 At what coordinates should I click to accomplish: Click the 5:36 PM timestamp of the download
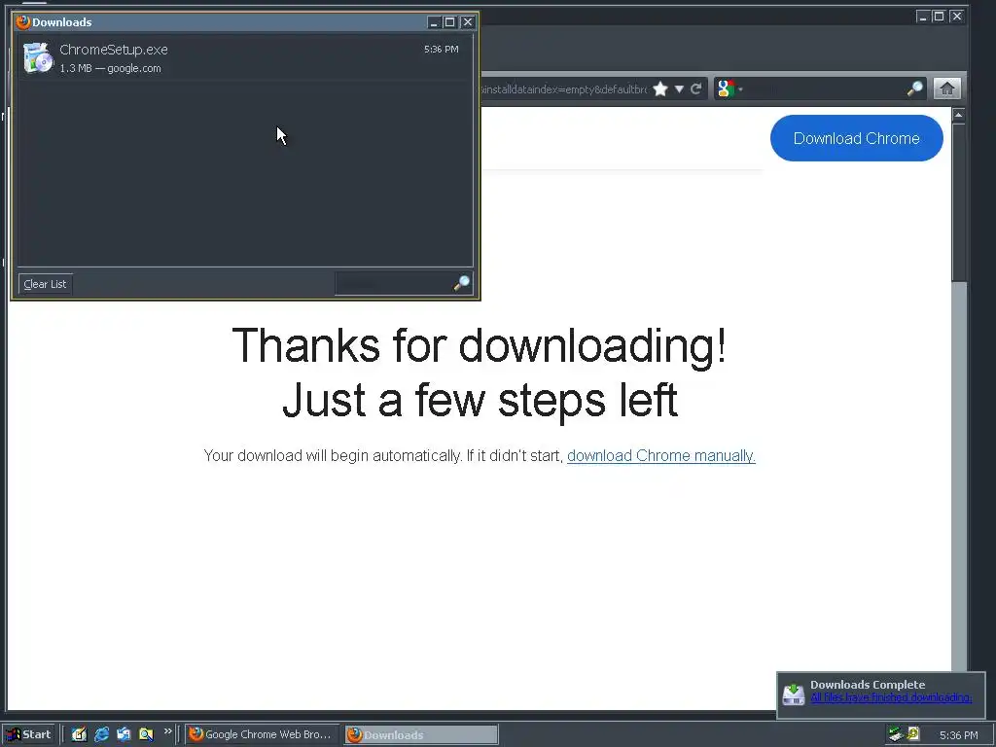[x=441, y=49]
